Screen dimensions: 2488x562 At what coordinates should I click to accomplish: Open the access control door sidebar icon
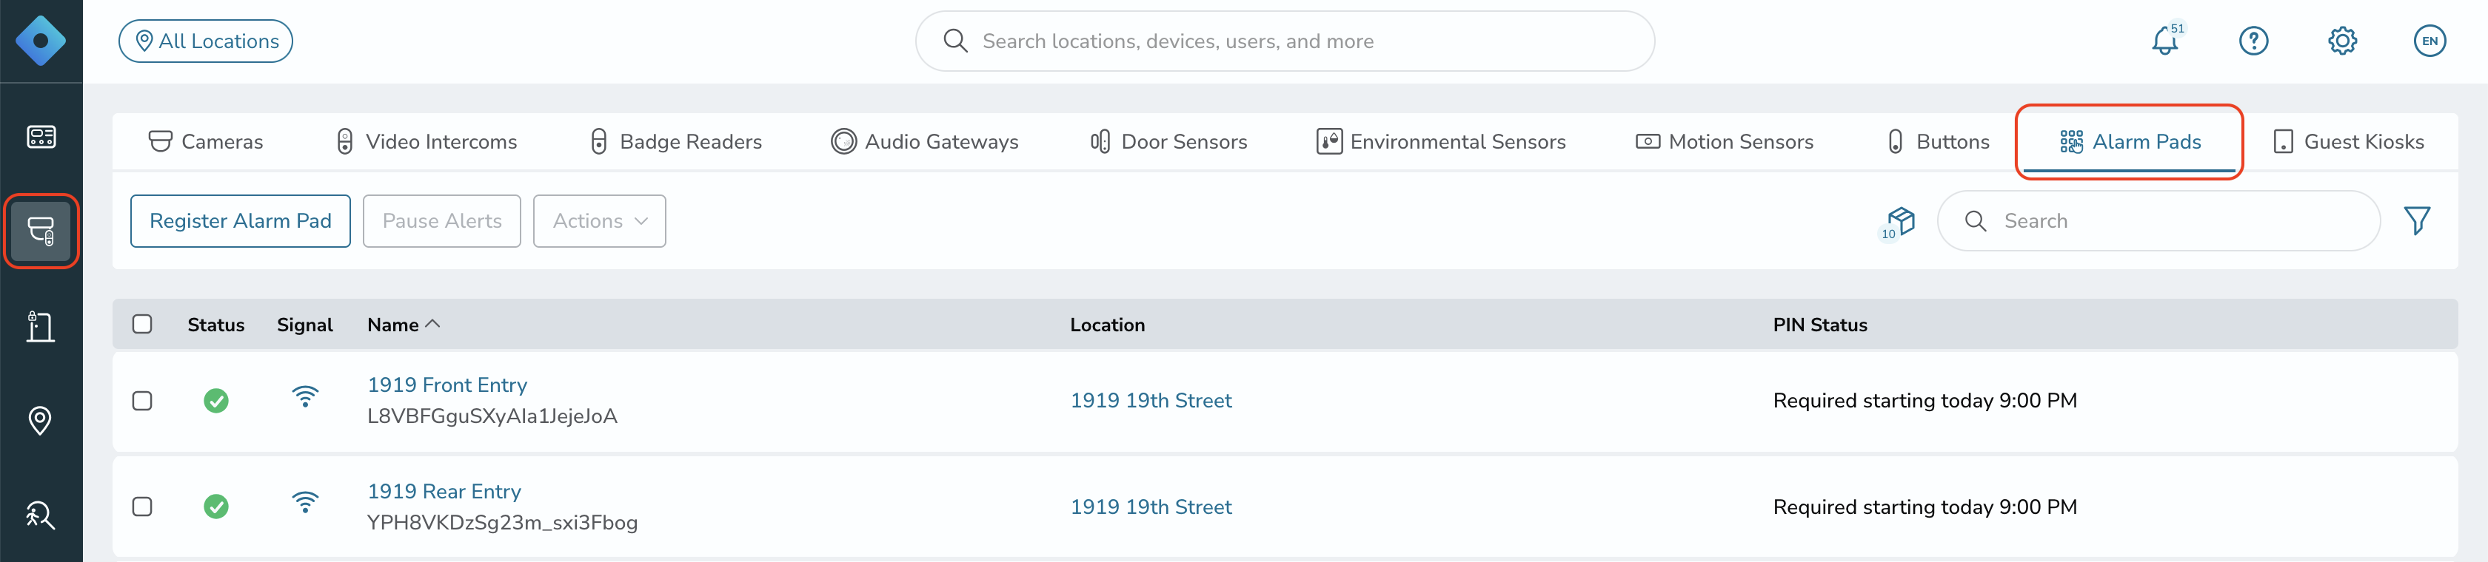pos(41,327)
